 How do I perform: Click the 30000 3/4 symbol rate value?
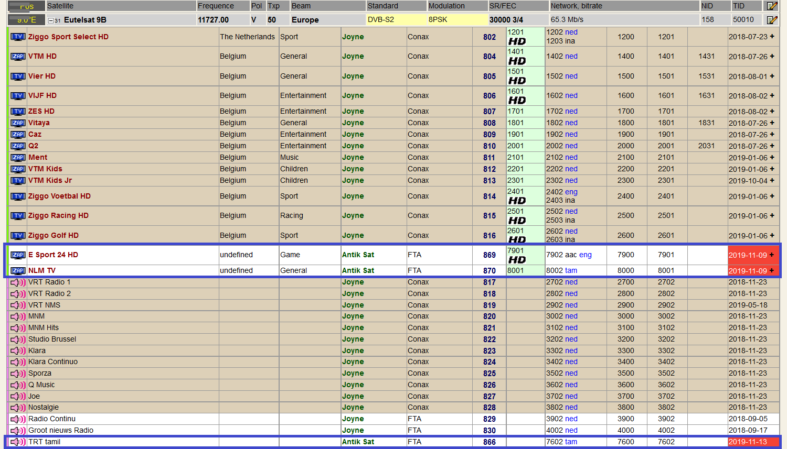pos(506,20)
